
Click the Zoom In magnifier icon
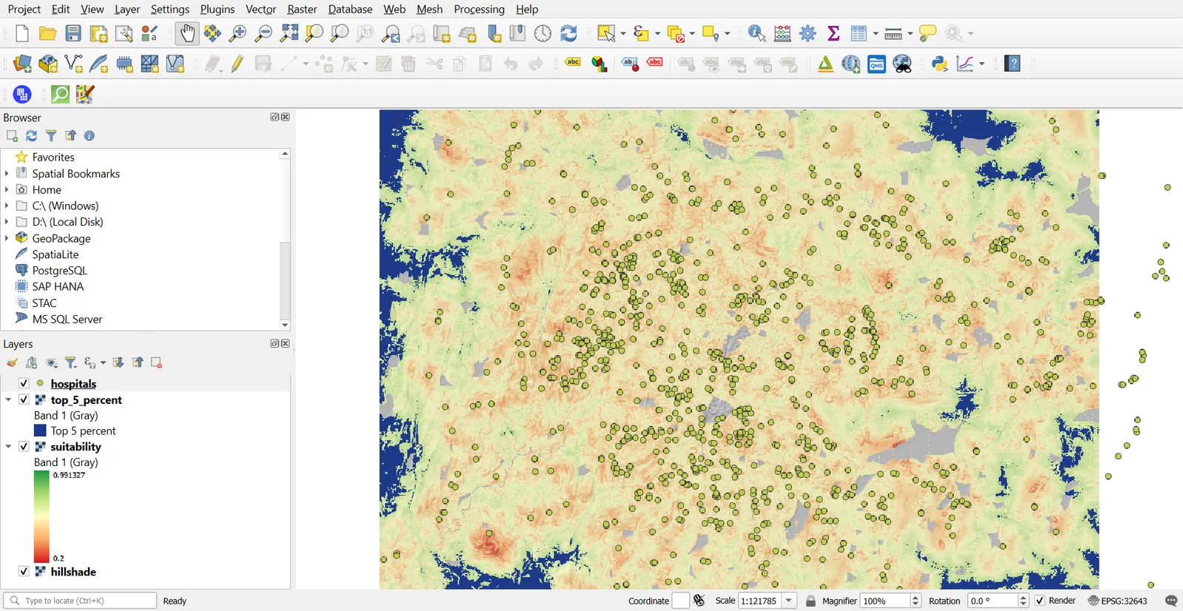(x=238, y=33)
